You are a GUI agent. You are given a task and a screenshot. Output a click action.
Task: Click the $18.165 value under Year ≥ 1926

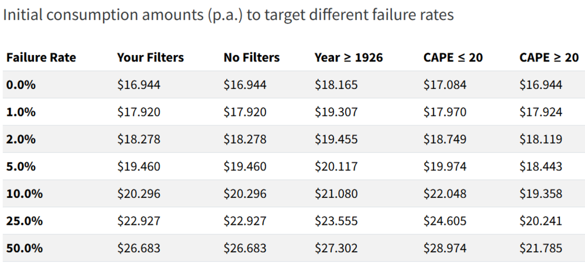click(336, 85)
